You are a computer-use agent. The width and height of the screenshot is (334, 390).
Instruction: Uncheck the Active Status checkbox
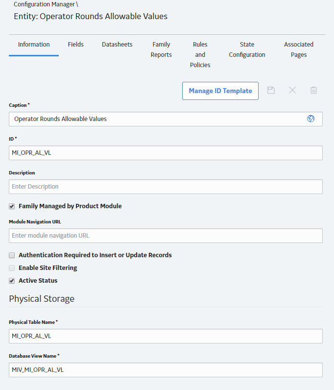coord(12,281)
